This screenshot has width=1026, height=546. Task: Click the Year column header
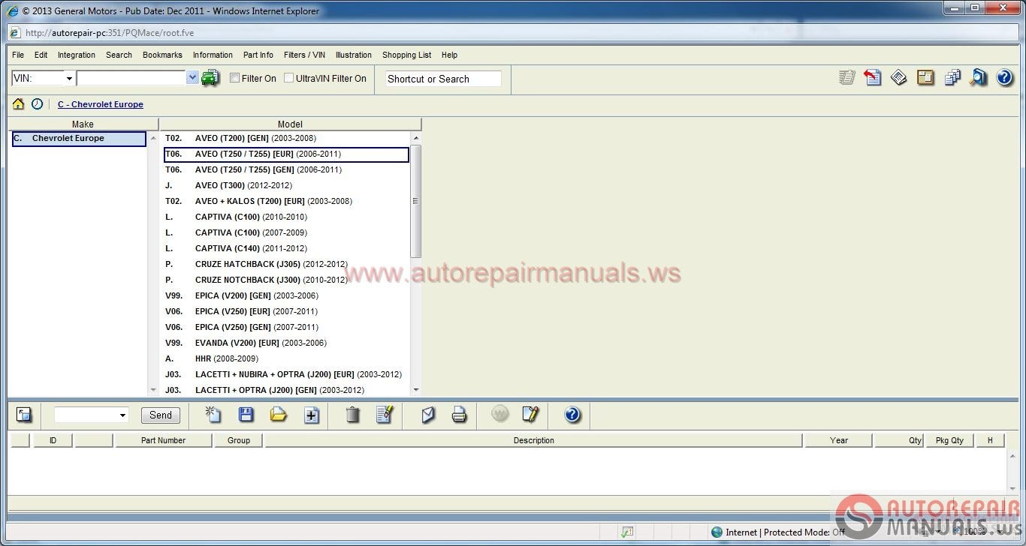click(x=839, y=440)
